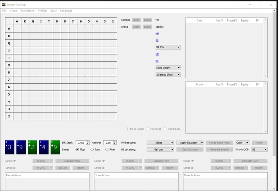Open the Who is OOP dropdown
This screenshot has width=278, height=191.
[259, 149]
